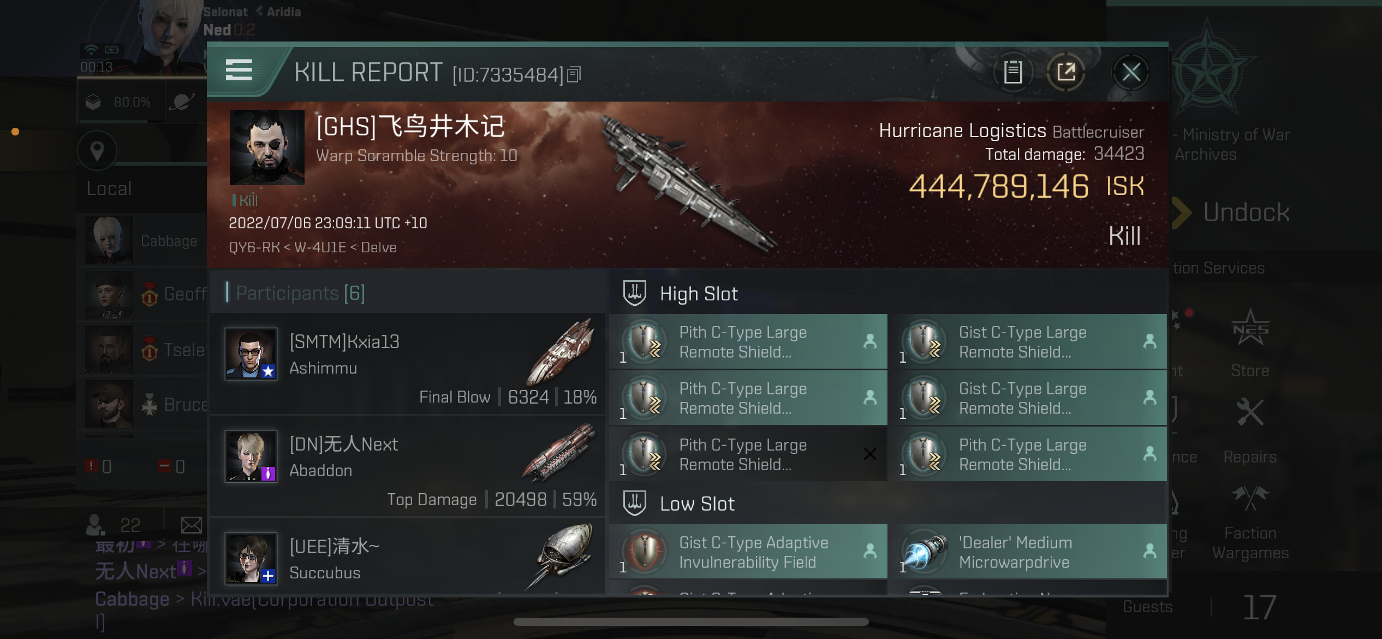1382x639 pixels.
Task: Open the mail envelope icon
Action: coord(191,525)
